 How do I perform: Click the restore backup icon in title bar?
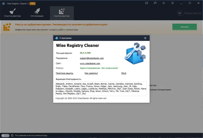coord(164,3)
